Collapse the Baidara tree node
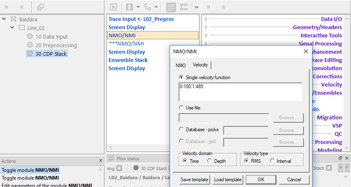This screenshot has width=351, height=187. point(4,19)
